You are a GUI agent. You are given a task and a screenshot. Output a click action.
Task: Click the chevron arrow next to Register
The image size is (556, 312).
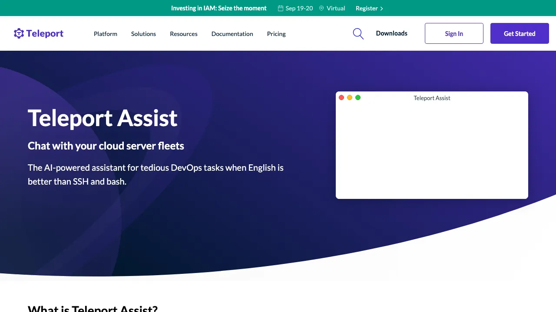381,8
